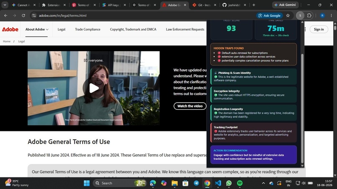Click the Time Saved 75m value

coord(276,28)
